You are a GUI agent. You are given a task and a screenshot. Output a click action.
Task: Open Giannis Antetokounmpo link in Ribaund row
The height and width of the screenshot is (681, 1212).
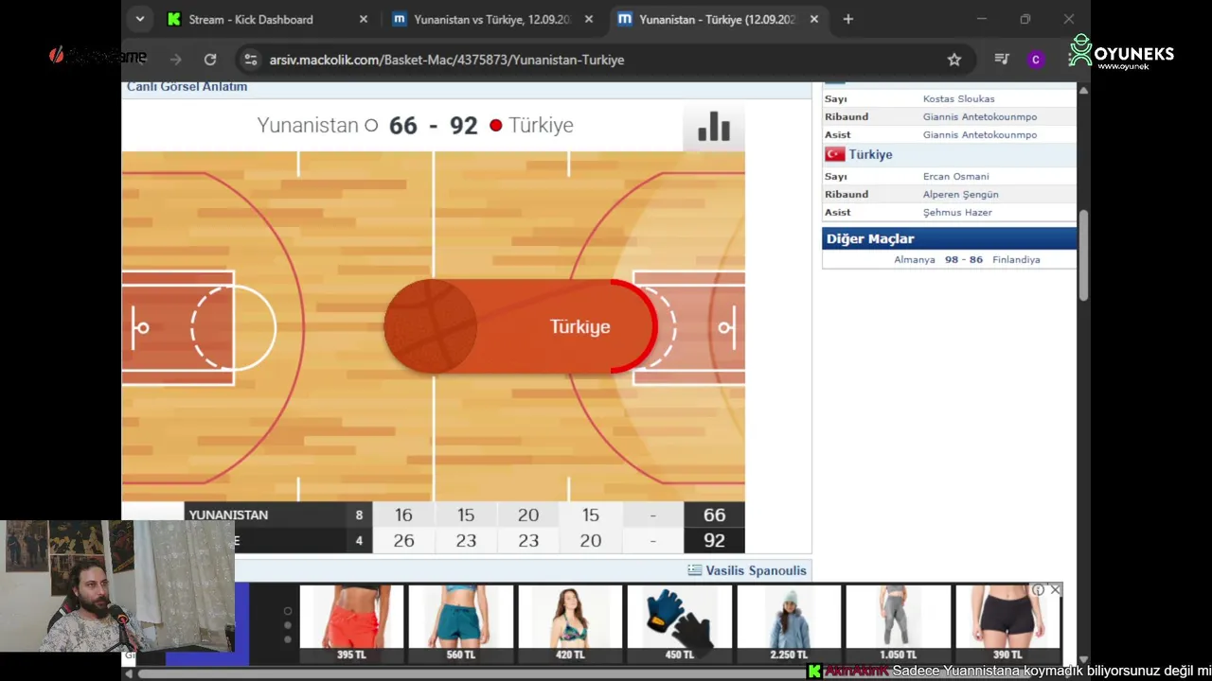(980, 116)
